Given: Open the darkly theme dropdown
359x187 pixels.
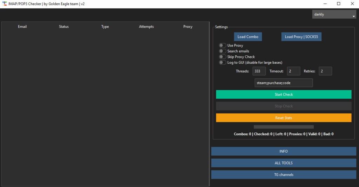Looking at the screenshot, I should click(334, 14).
